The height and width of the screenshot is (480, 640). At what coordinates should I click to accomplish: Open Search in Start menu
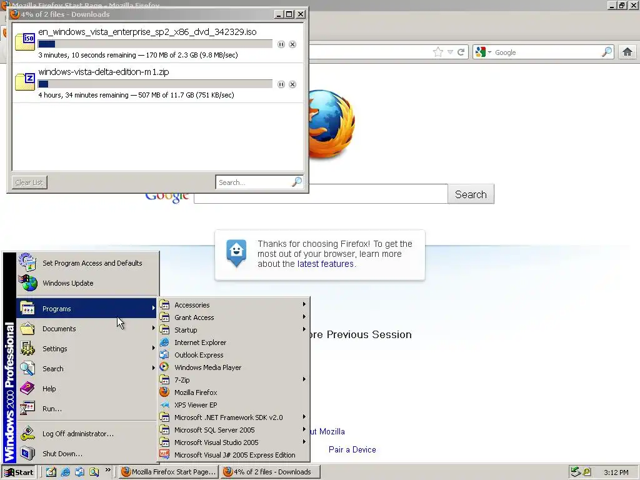87,369
